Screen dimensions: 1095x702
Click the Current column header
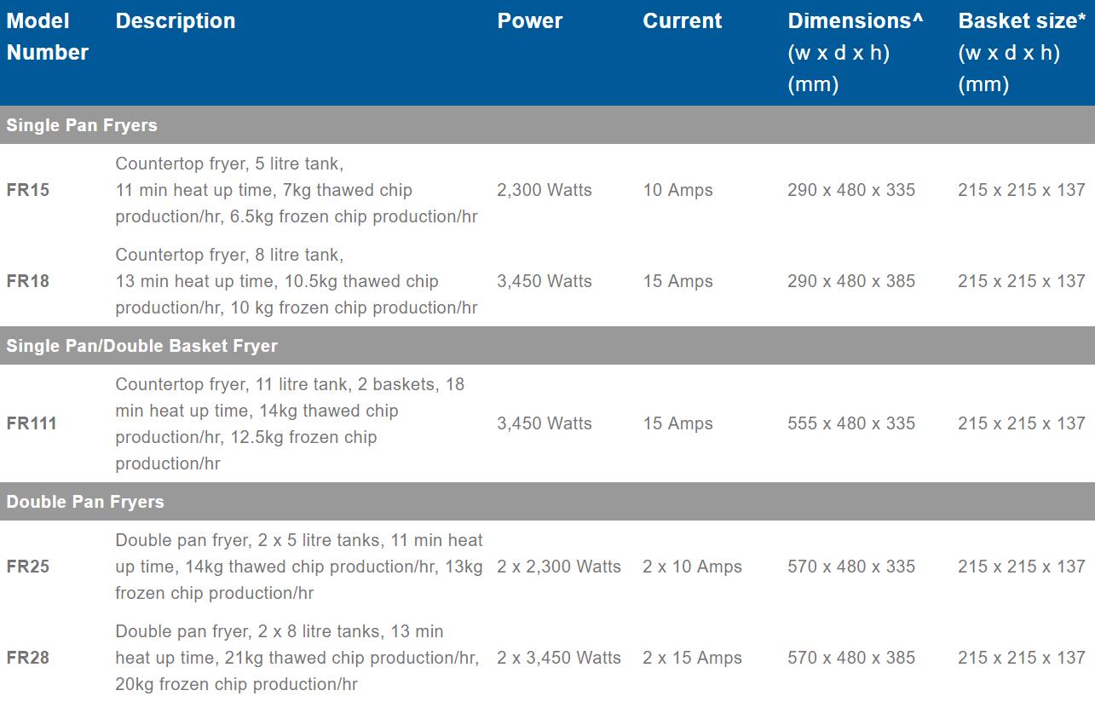683,21
